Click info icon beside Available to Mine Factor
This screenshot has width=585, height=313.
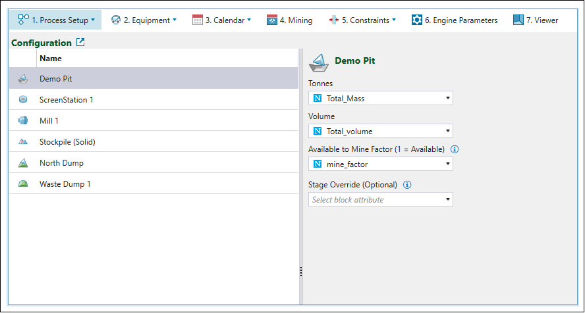(x=455, y=149)
